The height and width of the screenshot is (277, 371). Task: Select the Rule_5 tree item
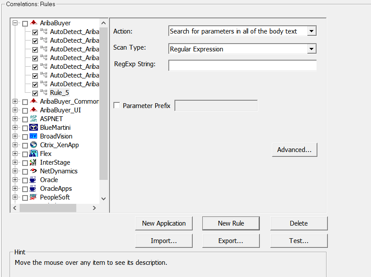[59, 93]
